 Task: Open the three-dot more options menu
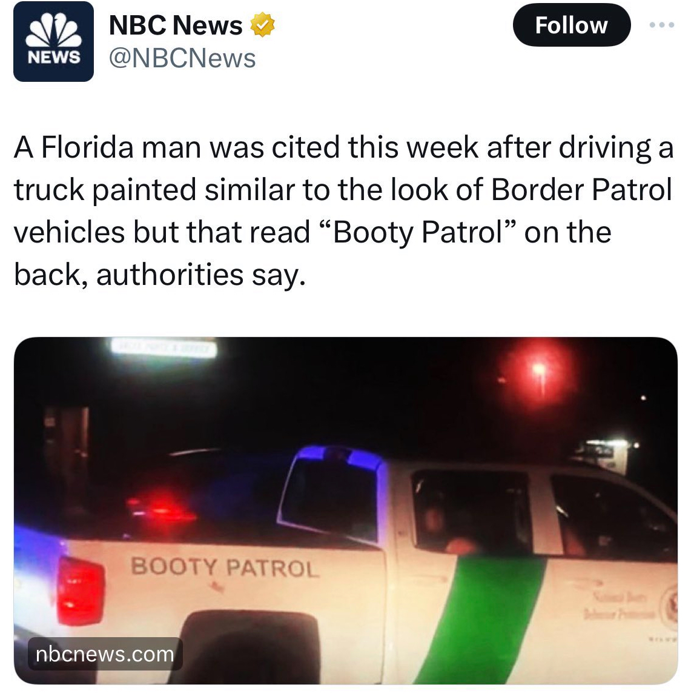[x=661, y=25]
